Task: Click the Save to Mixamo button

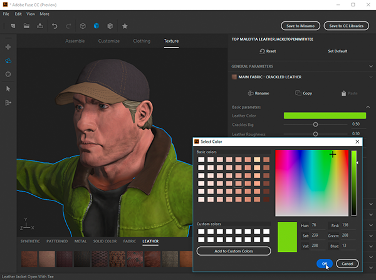Action: click(300, 26)
